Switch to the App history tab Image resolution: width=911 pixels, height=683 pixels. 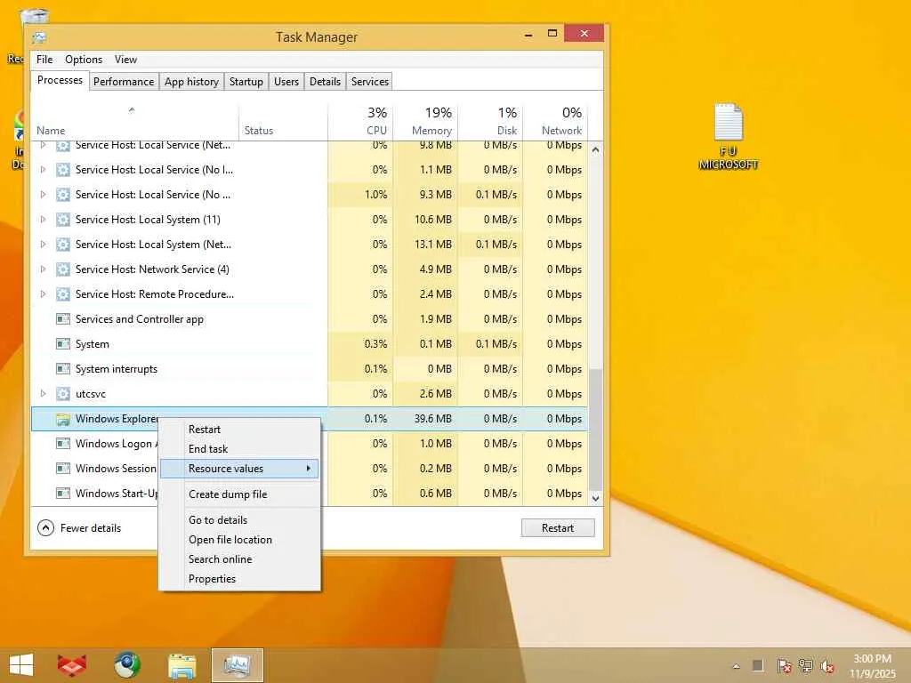click(191, 81)
